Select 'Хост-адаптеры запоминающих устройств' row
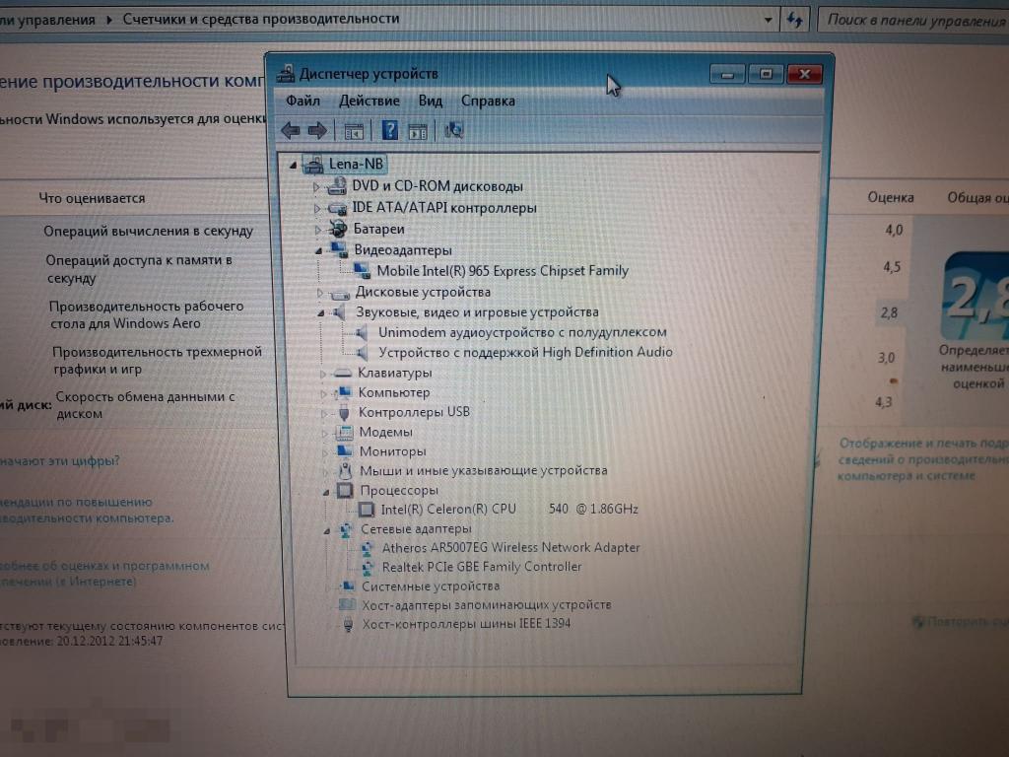Image resolution: width=1009 pixels, height=757 pixels. click(476, 604)
